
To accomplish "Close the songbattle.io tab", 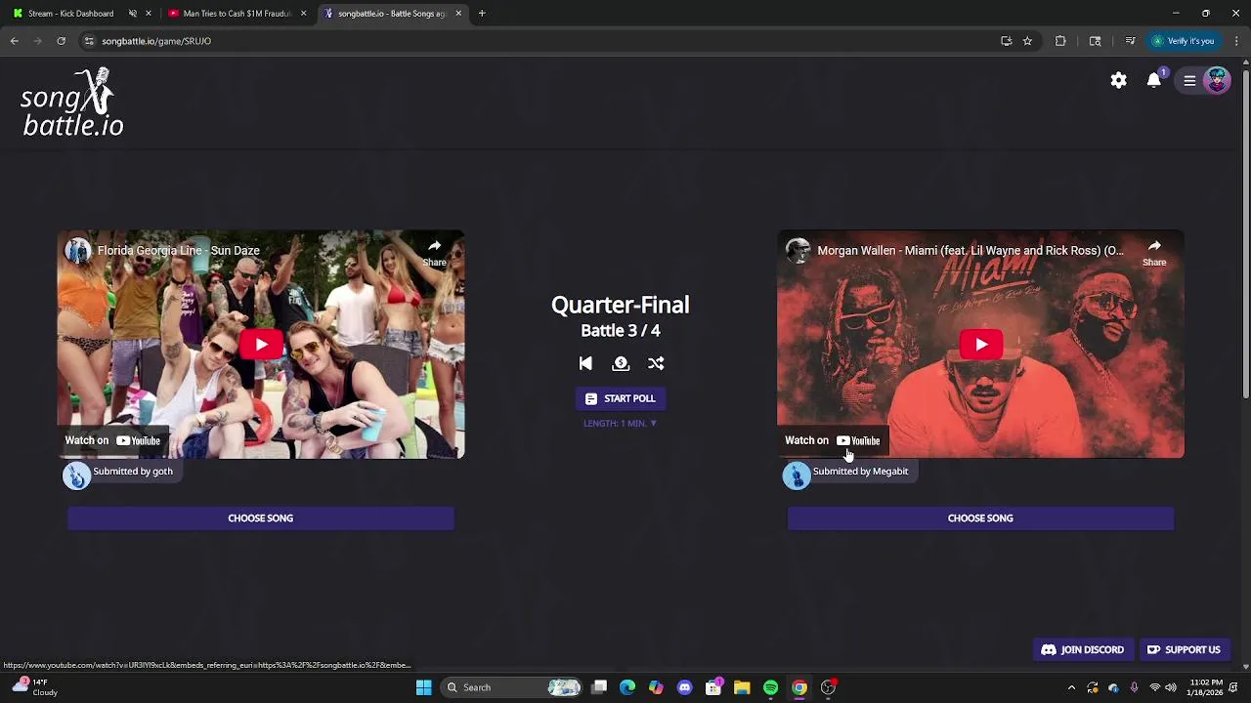I will [458, 14].
